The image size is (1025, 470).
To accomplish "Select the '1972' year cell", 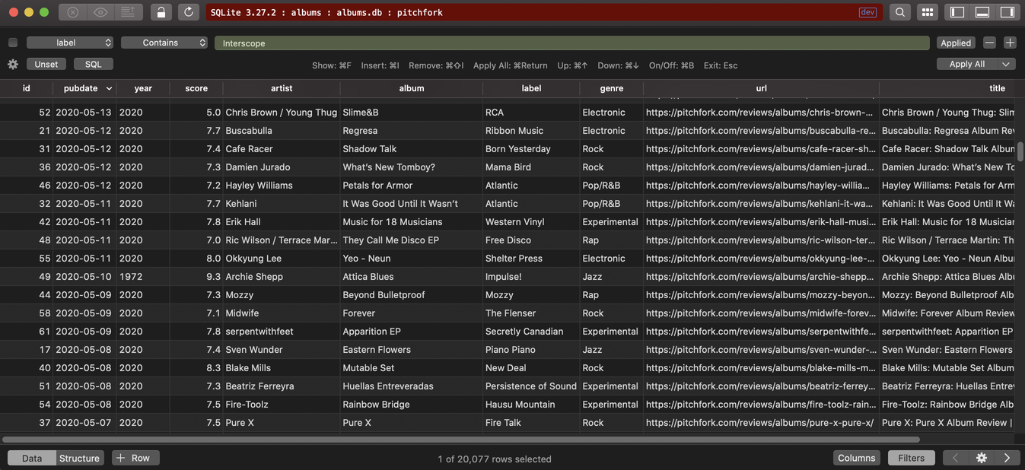I will pyautogui.click(x=143, y=276).
